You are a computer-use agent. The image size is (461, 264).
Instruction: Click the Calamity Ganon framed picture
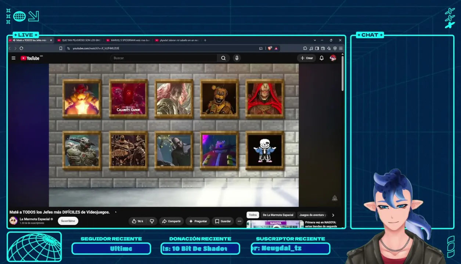pyautogui.click(x=128, y=99)
